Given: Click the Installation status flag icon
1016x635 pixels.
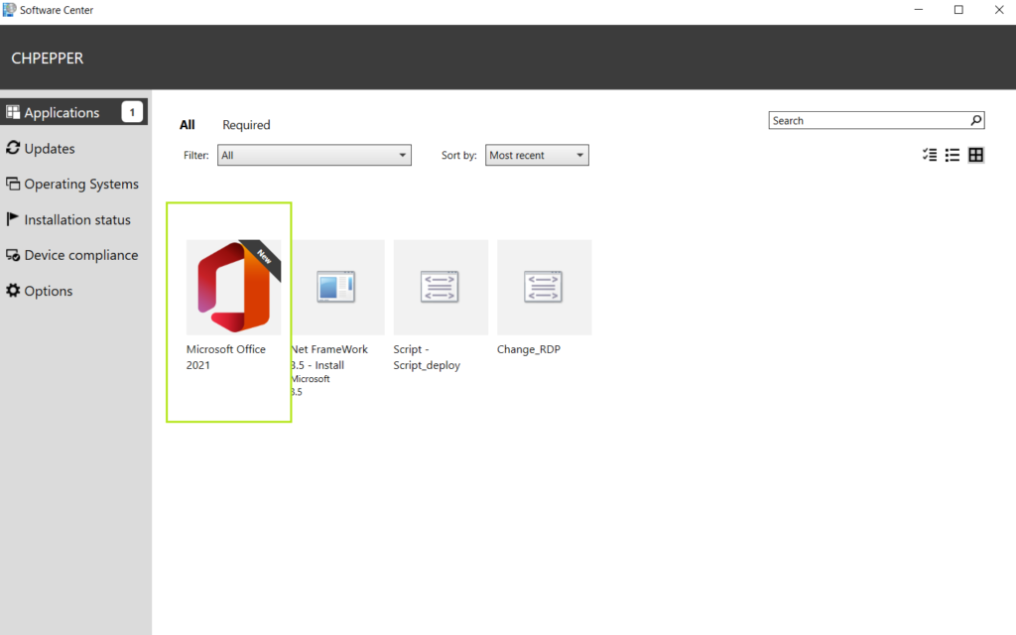Looking at the screenshot, I should click(x=12, y=219).
